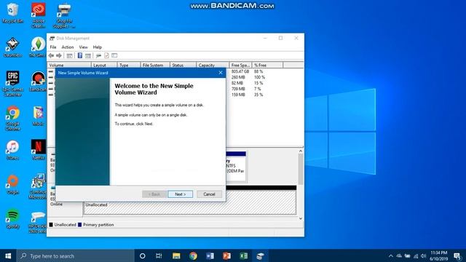Click the Back arrow toolbar icon
This screenshot has width=466, height=262.
point(52,55)
